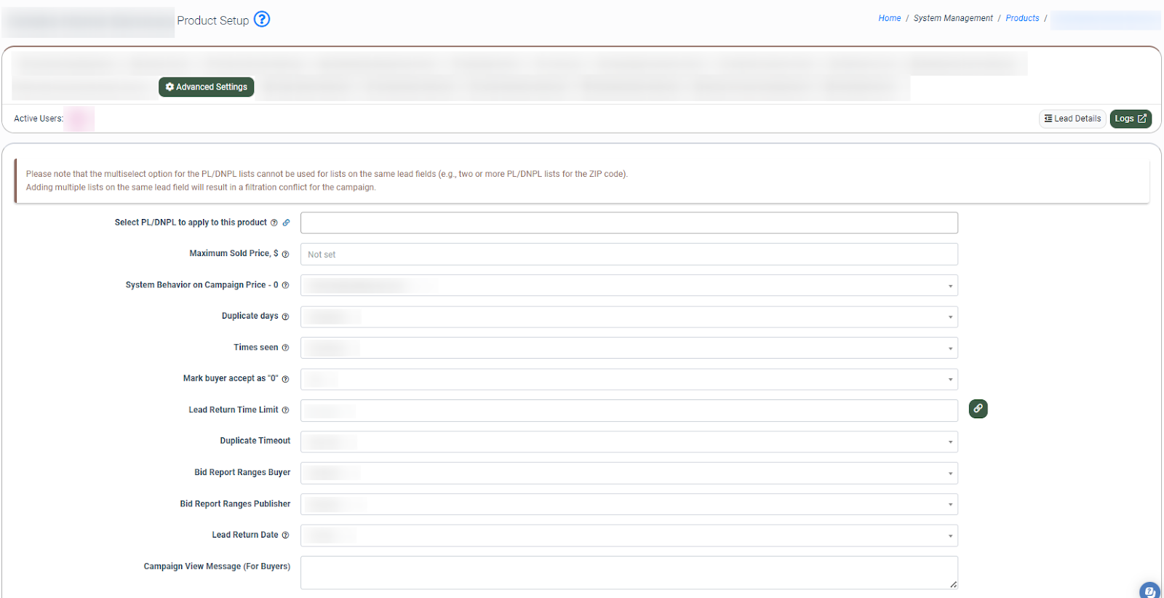
Task: Click help icon beside Mark buyer accept as "0"
Action: point(285,379)
